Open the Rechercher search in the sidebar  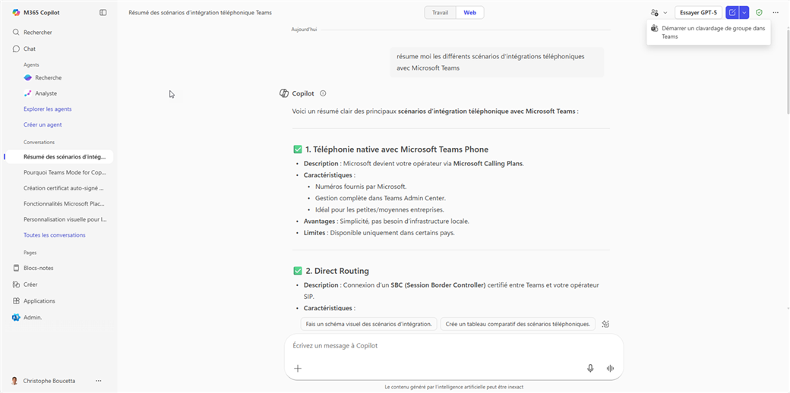click(38, 33)
